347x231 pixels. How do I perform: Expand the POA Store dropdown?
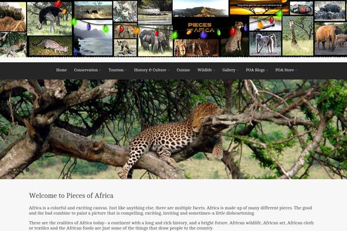(x=286, y=70)
